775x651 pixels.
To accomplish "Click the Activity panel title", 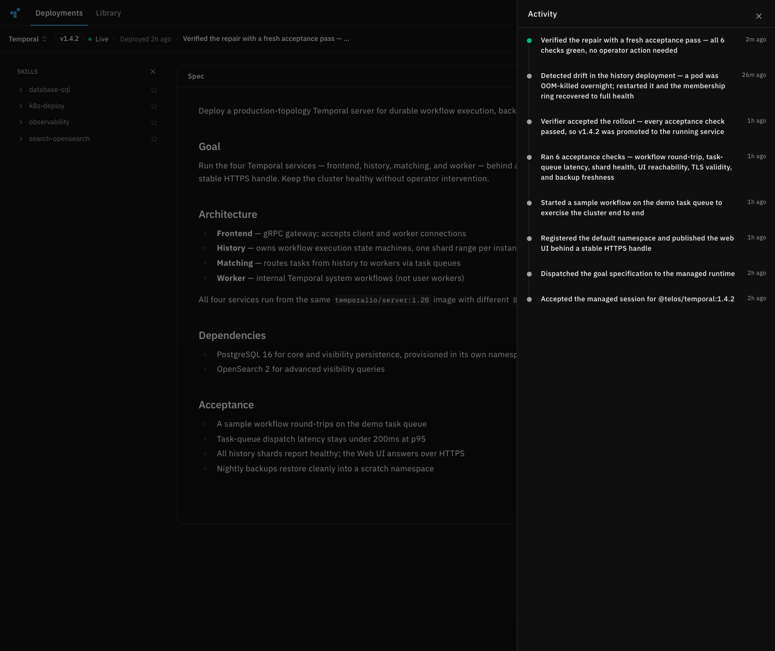I will point(542,14).
